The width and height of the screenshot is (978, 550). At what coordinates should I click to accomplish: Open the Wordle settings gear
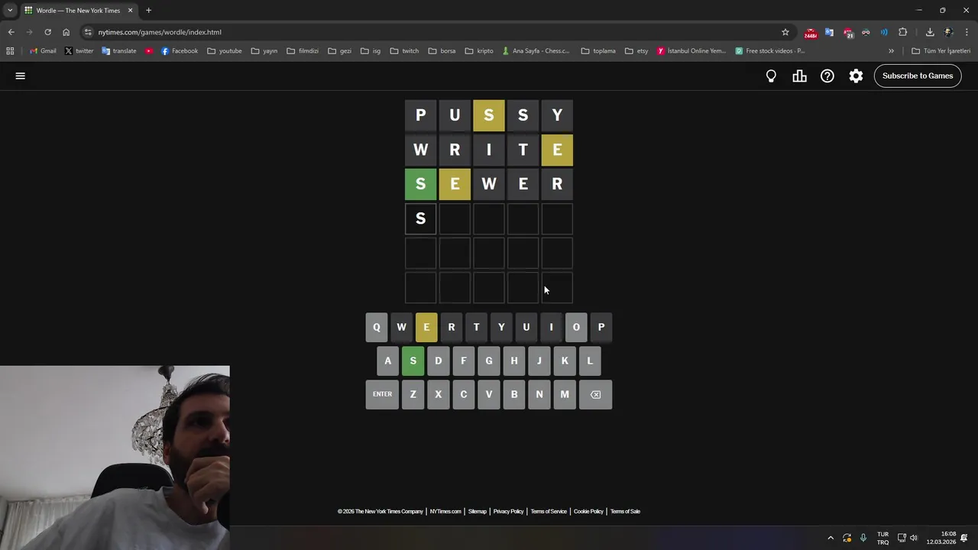click(x=856, y=76)
